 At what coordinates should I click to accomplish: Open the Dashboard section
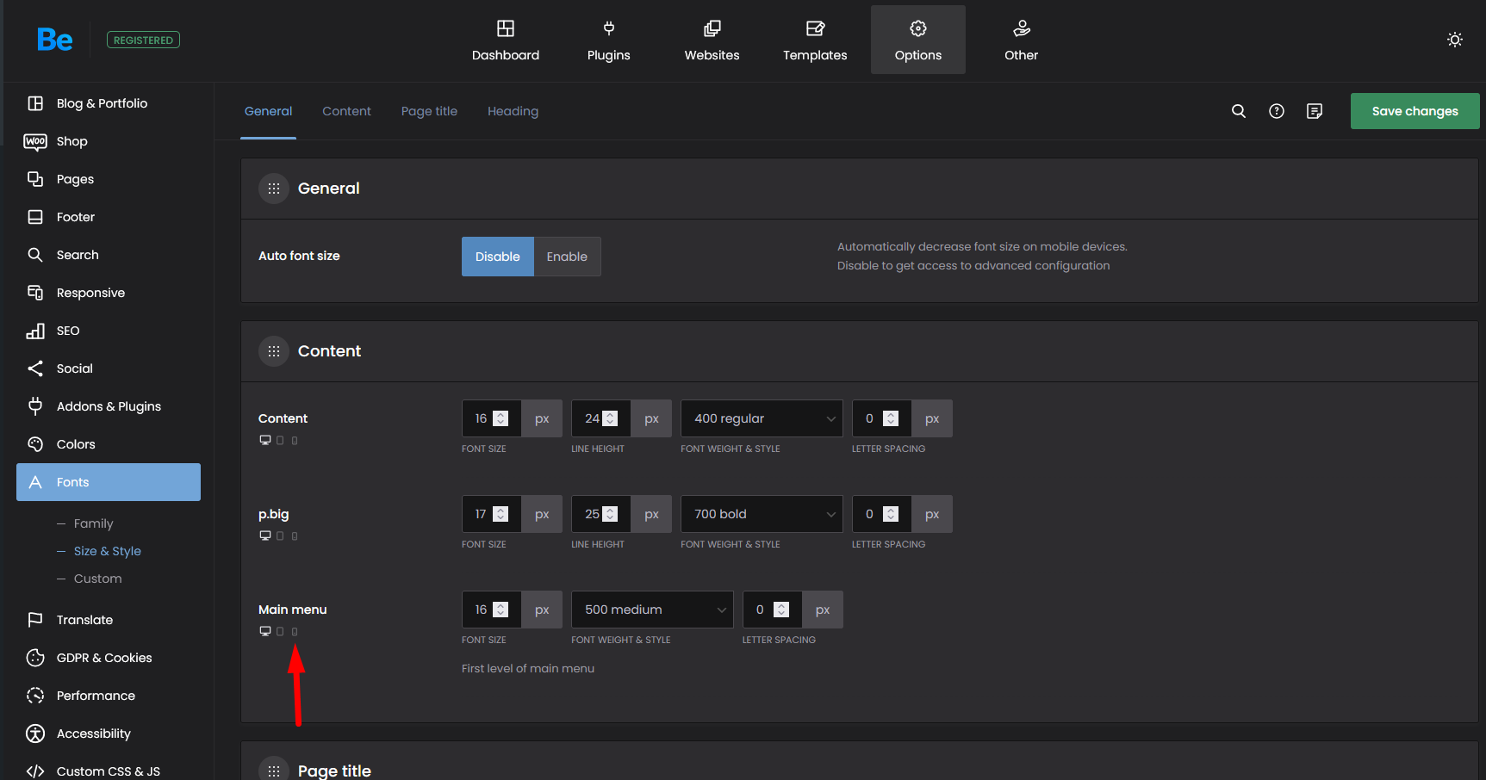pyautogui.click(x=506, y=40)
